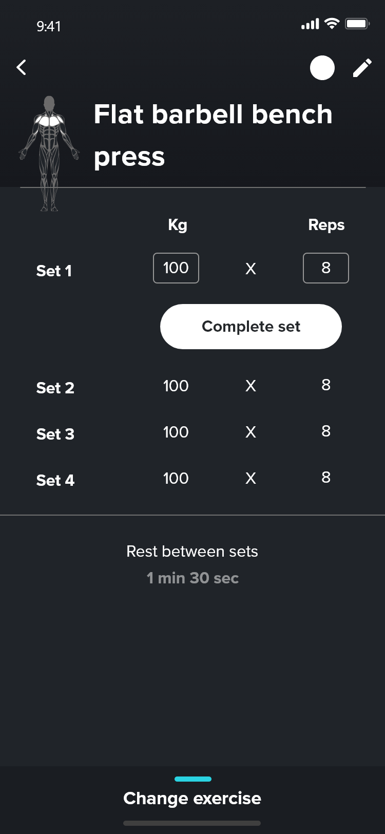
Task: Select the Set 3 row label
Action: (55, 434)
